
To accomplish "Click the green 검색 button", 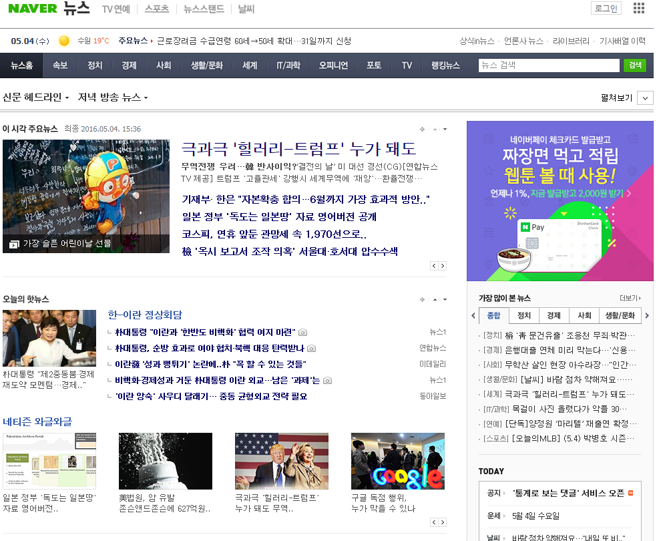I will click(635, 65).
